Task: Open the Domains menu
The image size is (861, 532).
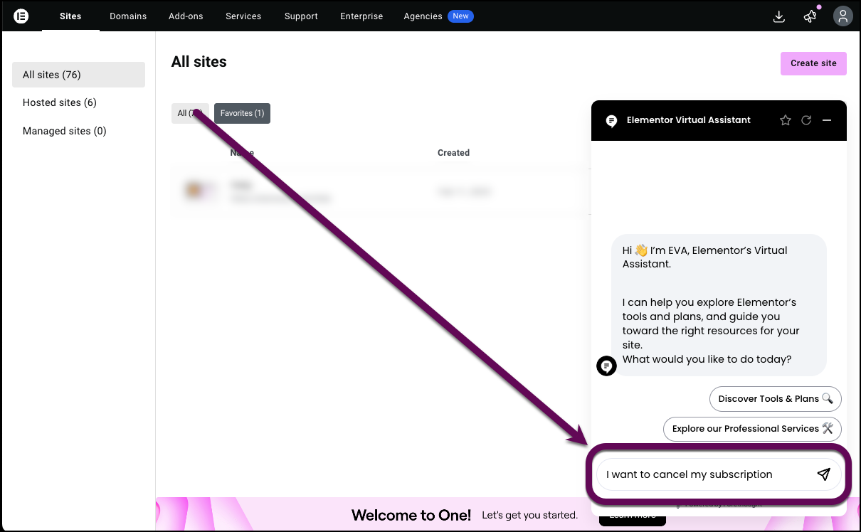Action: coord(128,16)
